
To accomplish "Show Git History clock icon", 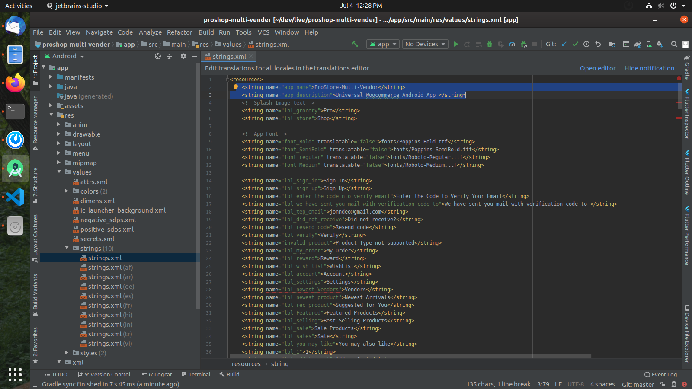I will click(586, 44).
